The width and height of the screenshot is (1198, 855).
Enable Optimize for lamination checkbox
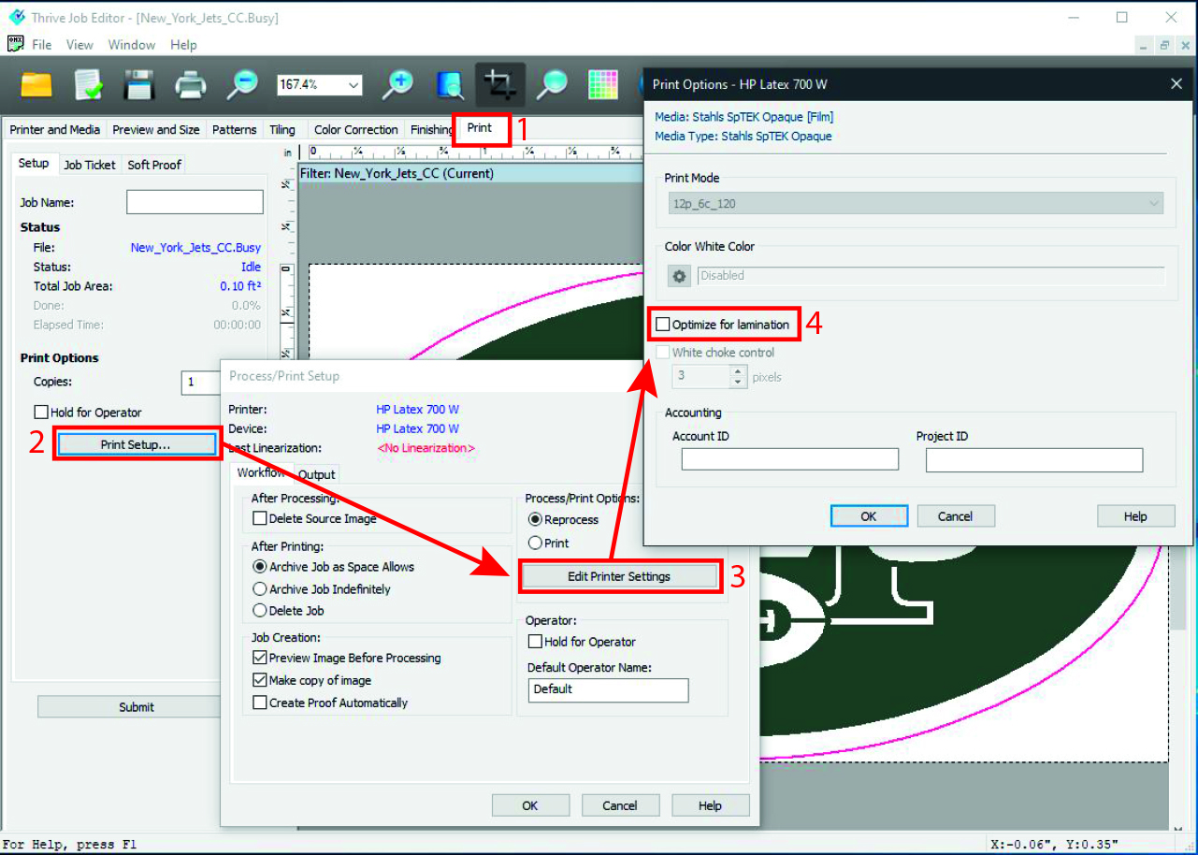[663, 325]
